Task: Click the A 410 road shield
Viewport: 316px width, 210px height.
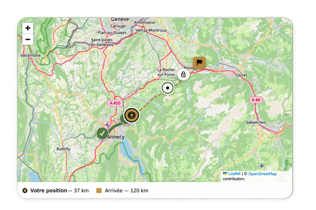Action: [115, 103]
